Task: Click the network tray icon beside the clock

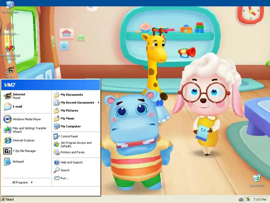Action: 248,199
